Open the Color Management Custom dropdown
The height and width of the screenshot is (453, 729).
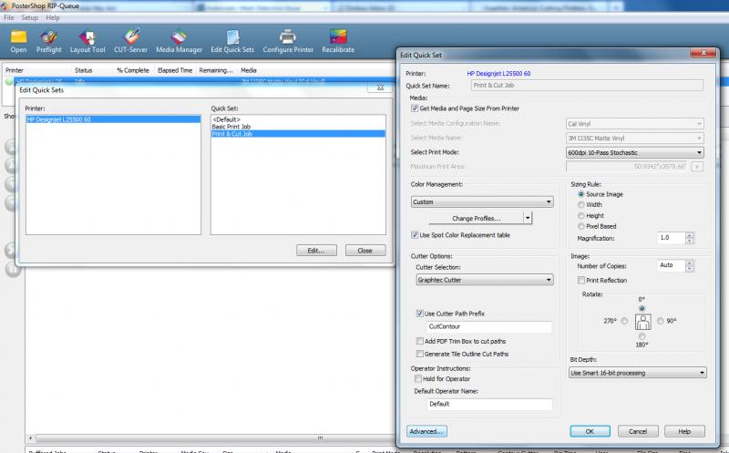[482, 201]
